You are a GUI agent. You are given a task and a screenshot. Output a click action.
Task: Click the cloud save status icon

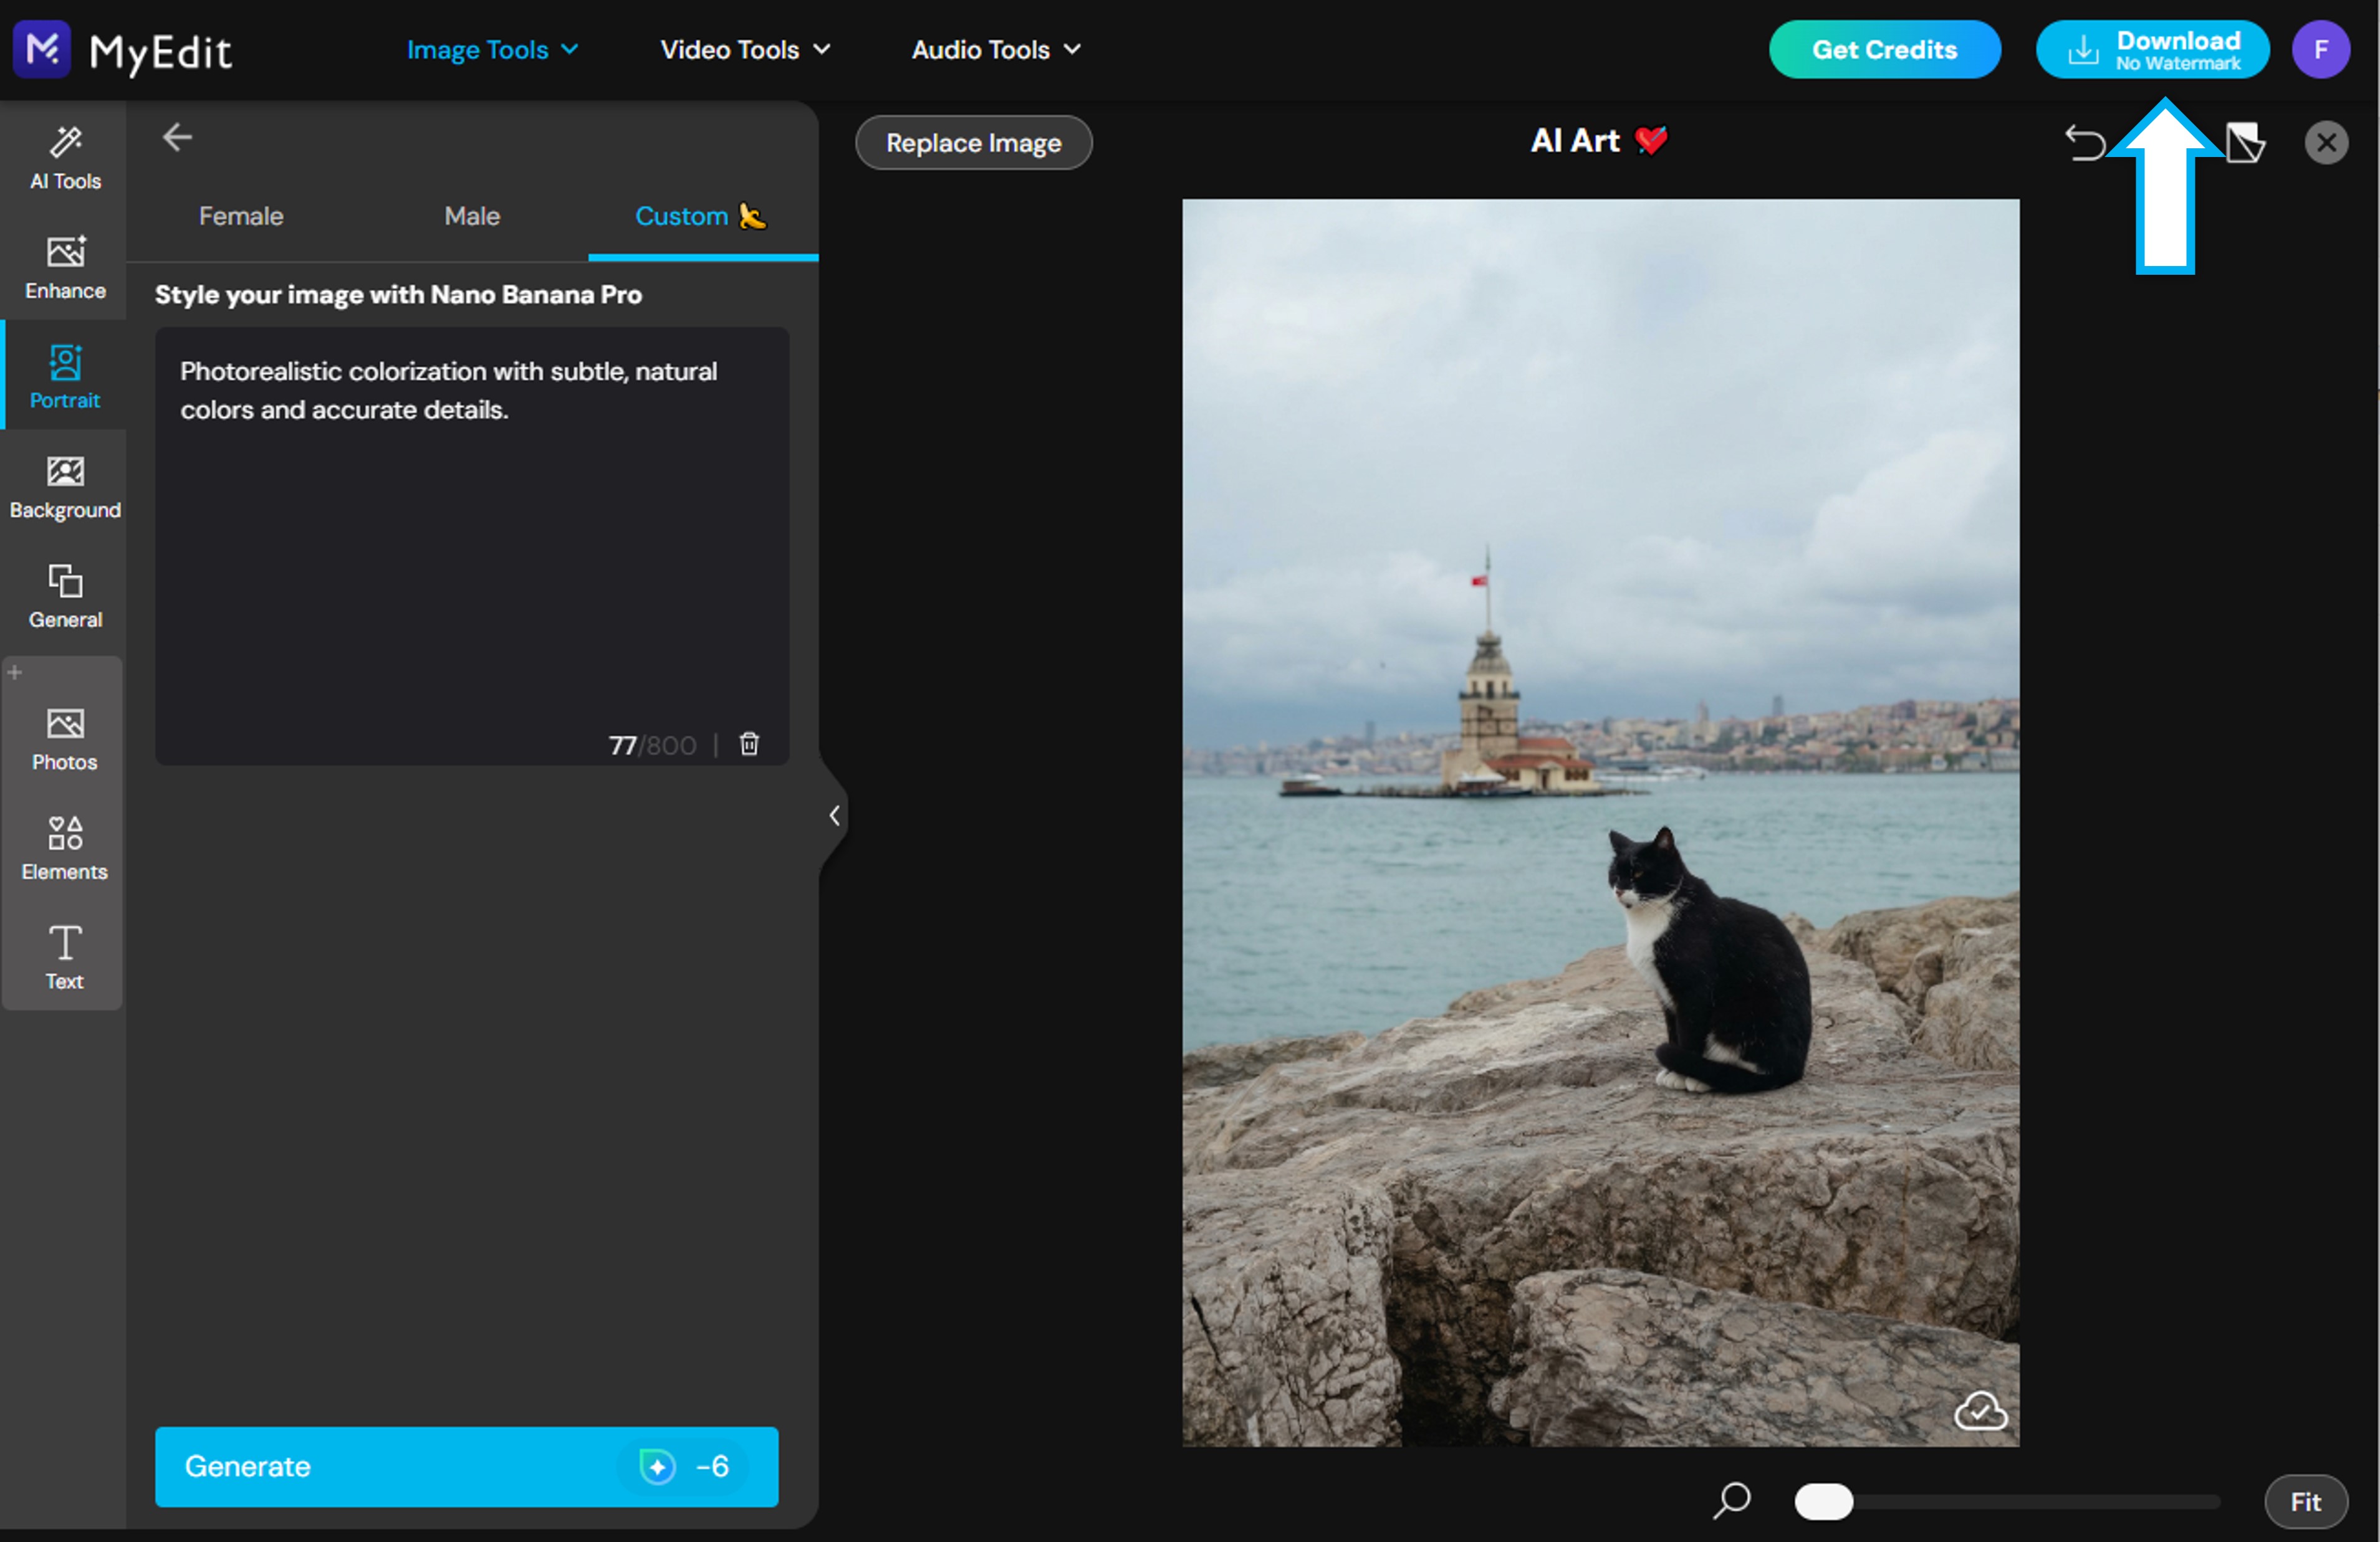[x=1982, y=1411]
